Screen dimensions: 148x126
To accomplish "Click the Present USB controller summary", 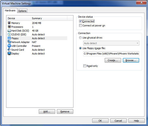I will (36, 46).
